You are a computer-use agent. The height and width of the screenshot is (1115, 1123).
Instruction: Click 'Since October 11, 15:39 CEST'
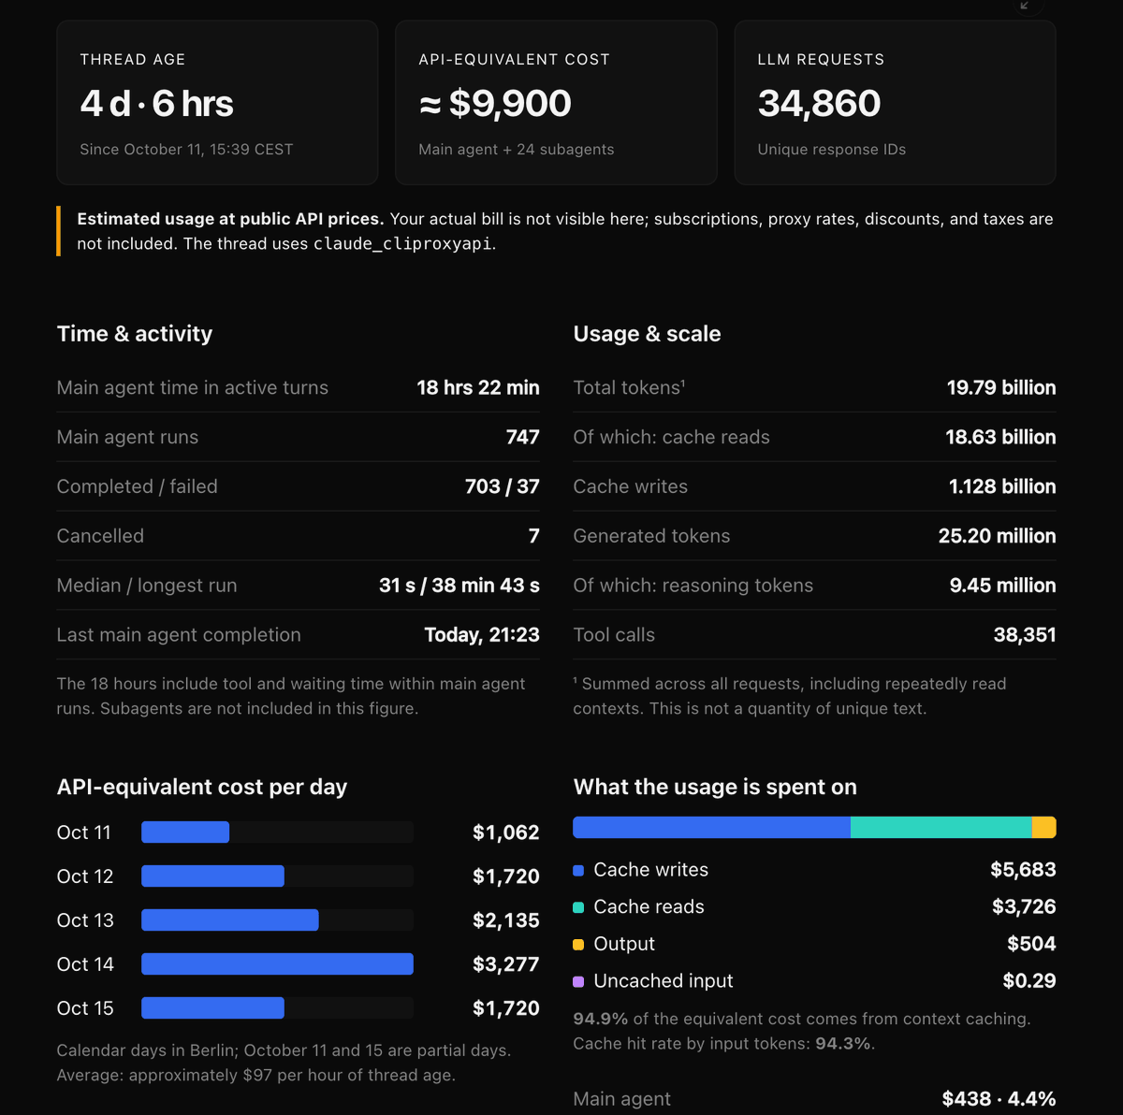(186, 150)
